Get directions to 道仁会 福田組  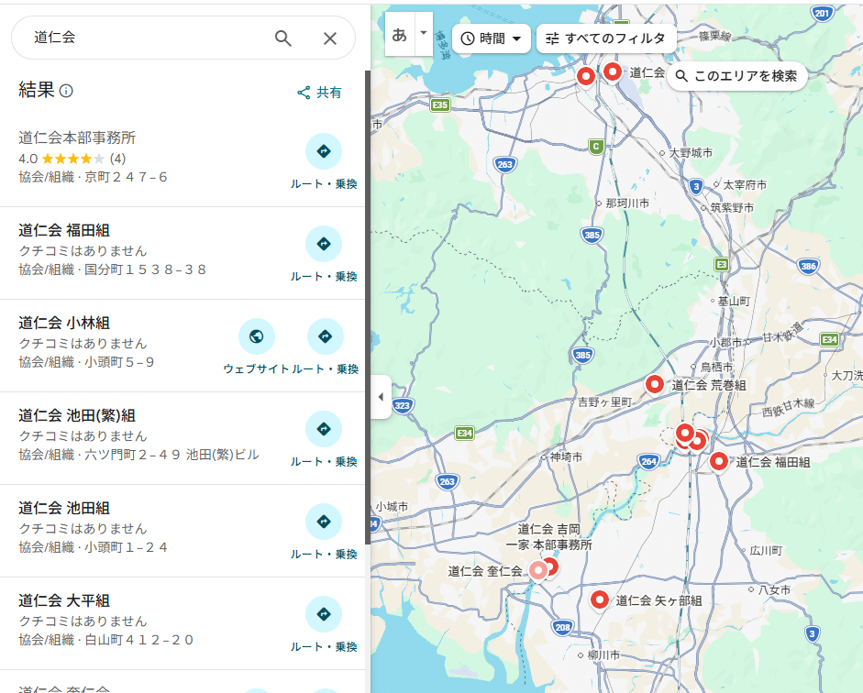[324, 245]
